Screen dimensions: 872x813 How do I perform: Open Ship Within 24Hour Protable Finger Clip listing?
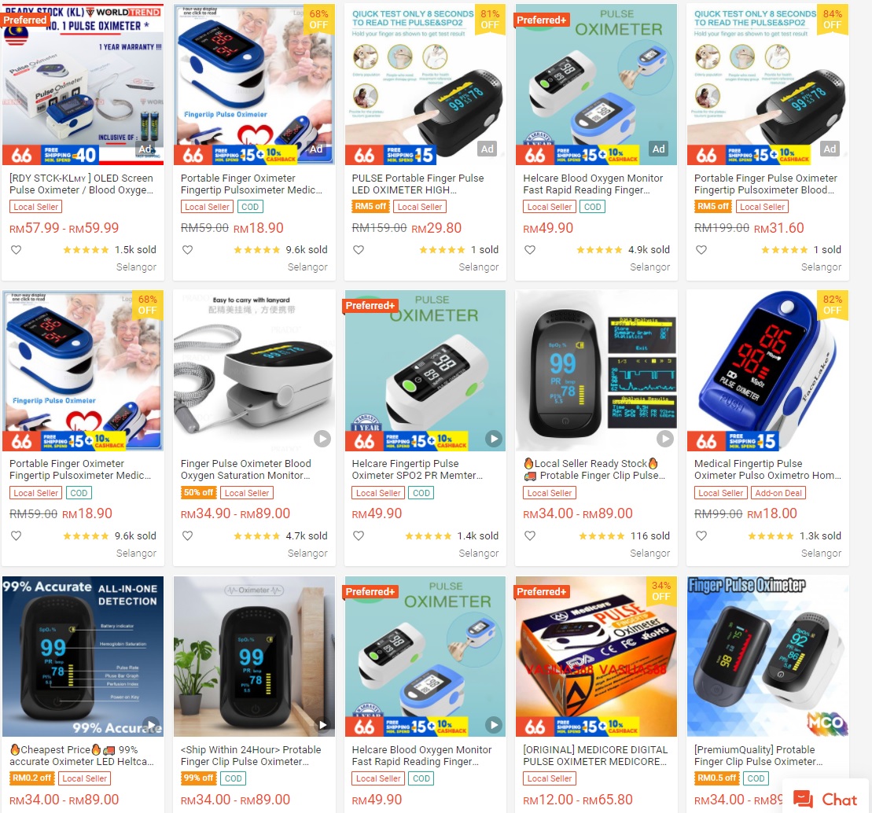[251, 756]
